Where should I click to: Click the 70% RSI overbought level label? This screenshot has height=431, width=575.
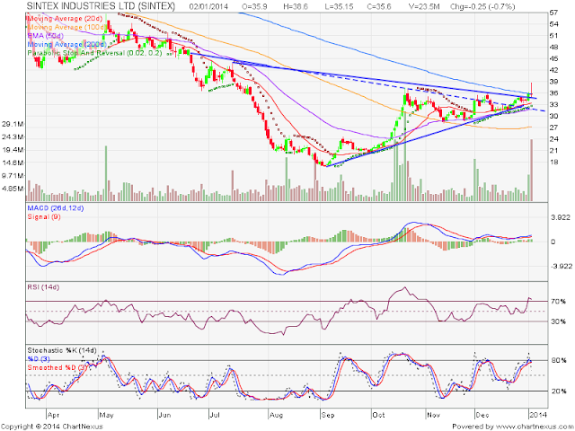point(558,302)
